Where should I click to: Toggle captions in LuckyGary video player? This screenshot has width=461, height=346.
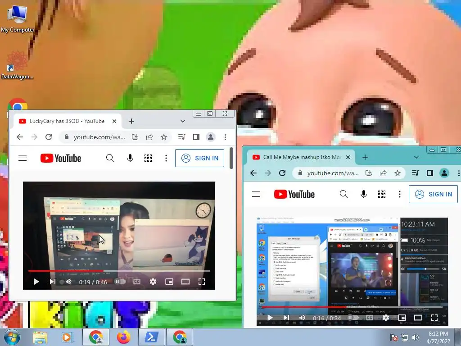(137, 282)
